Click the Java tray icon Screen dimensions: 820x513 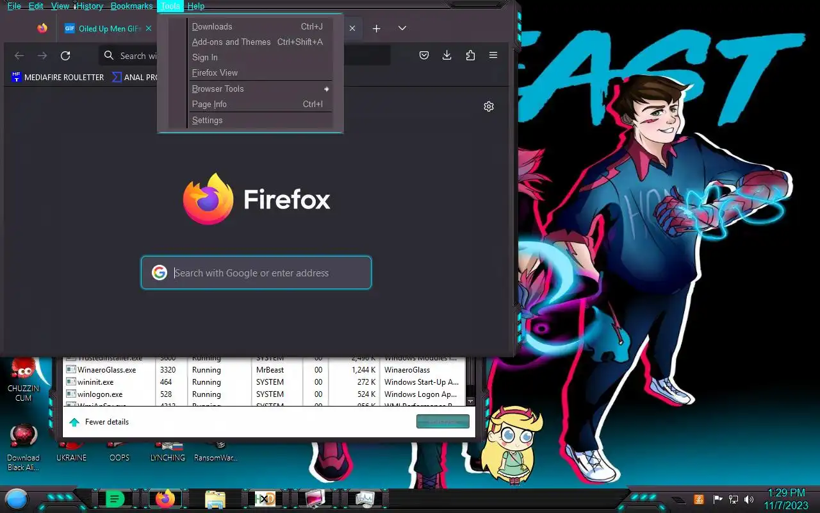(x=699, y=499)
